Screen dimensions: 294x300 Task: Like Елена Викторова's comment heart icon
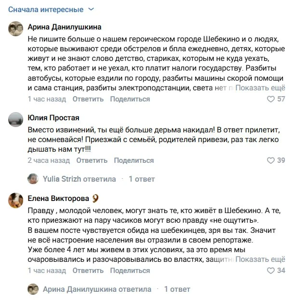click(x=270, y=271)
